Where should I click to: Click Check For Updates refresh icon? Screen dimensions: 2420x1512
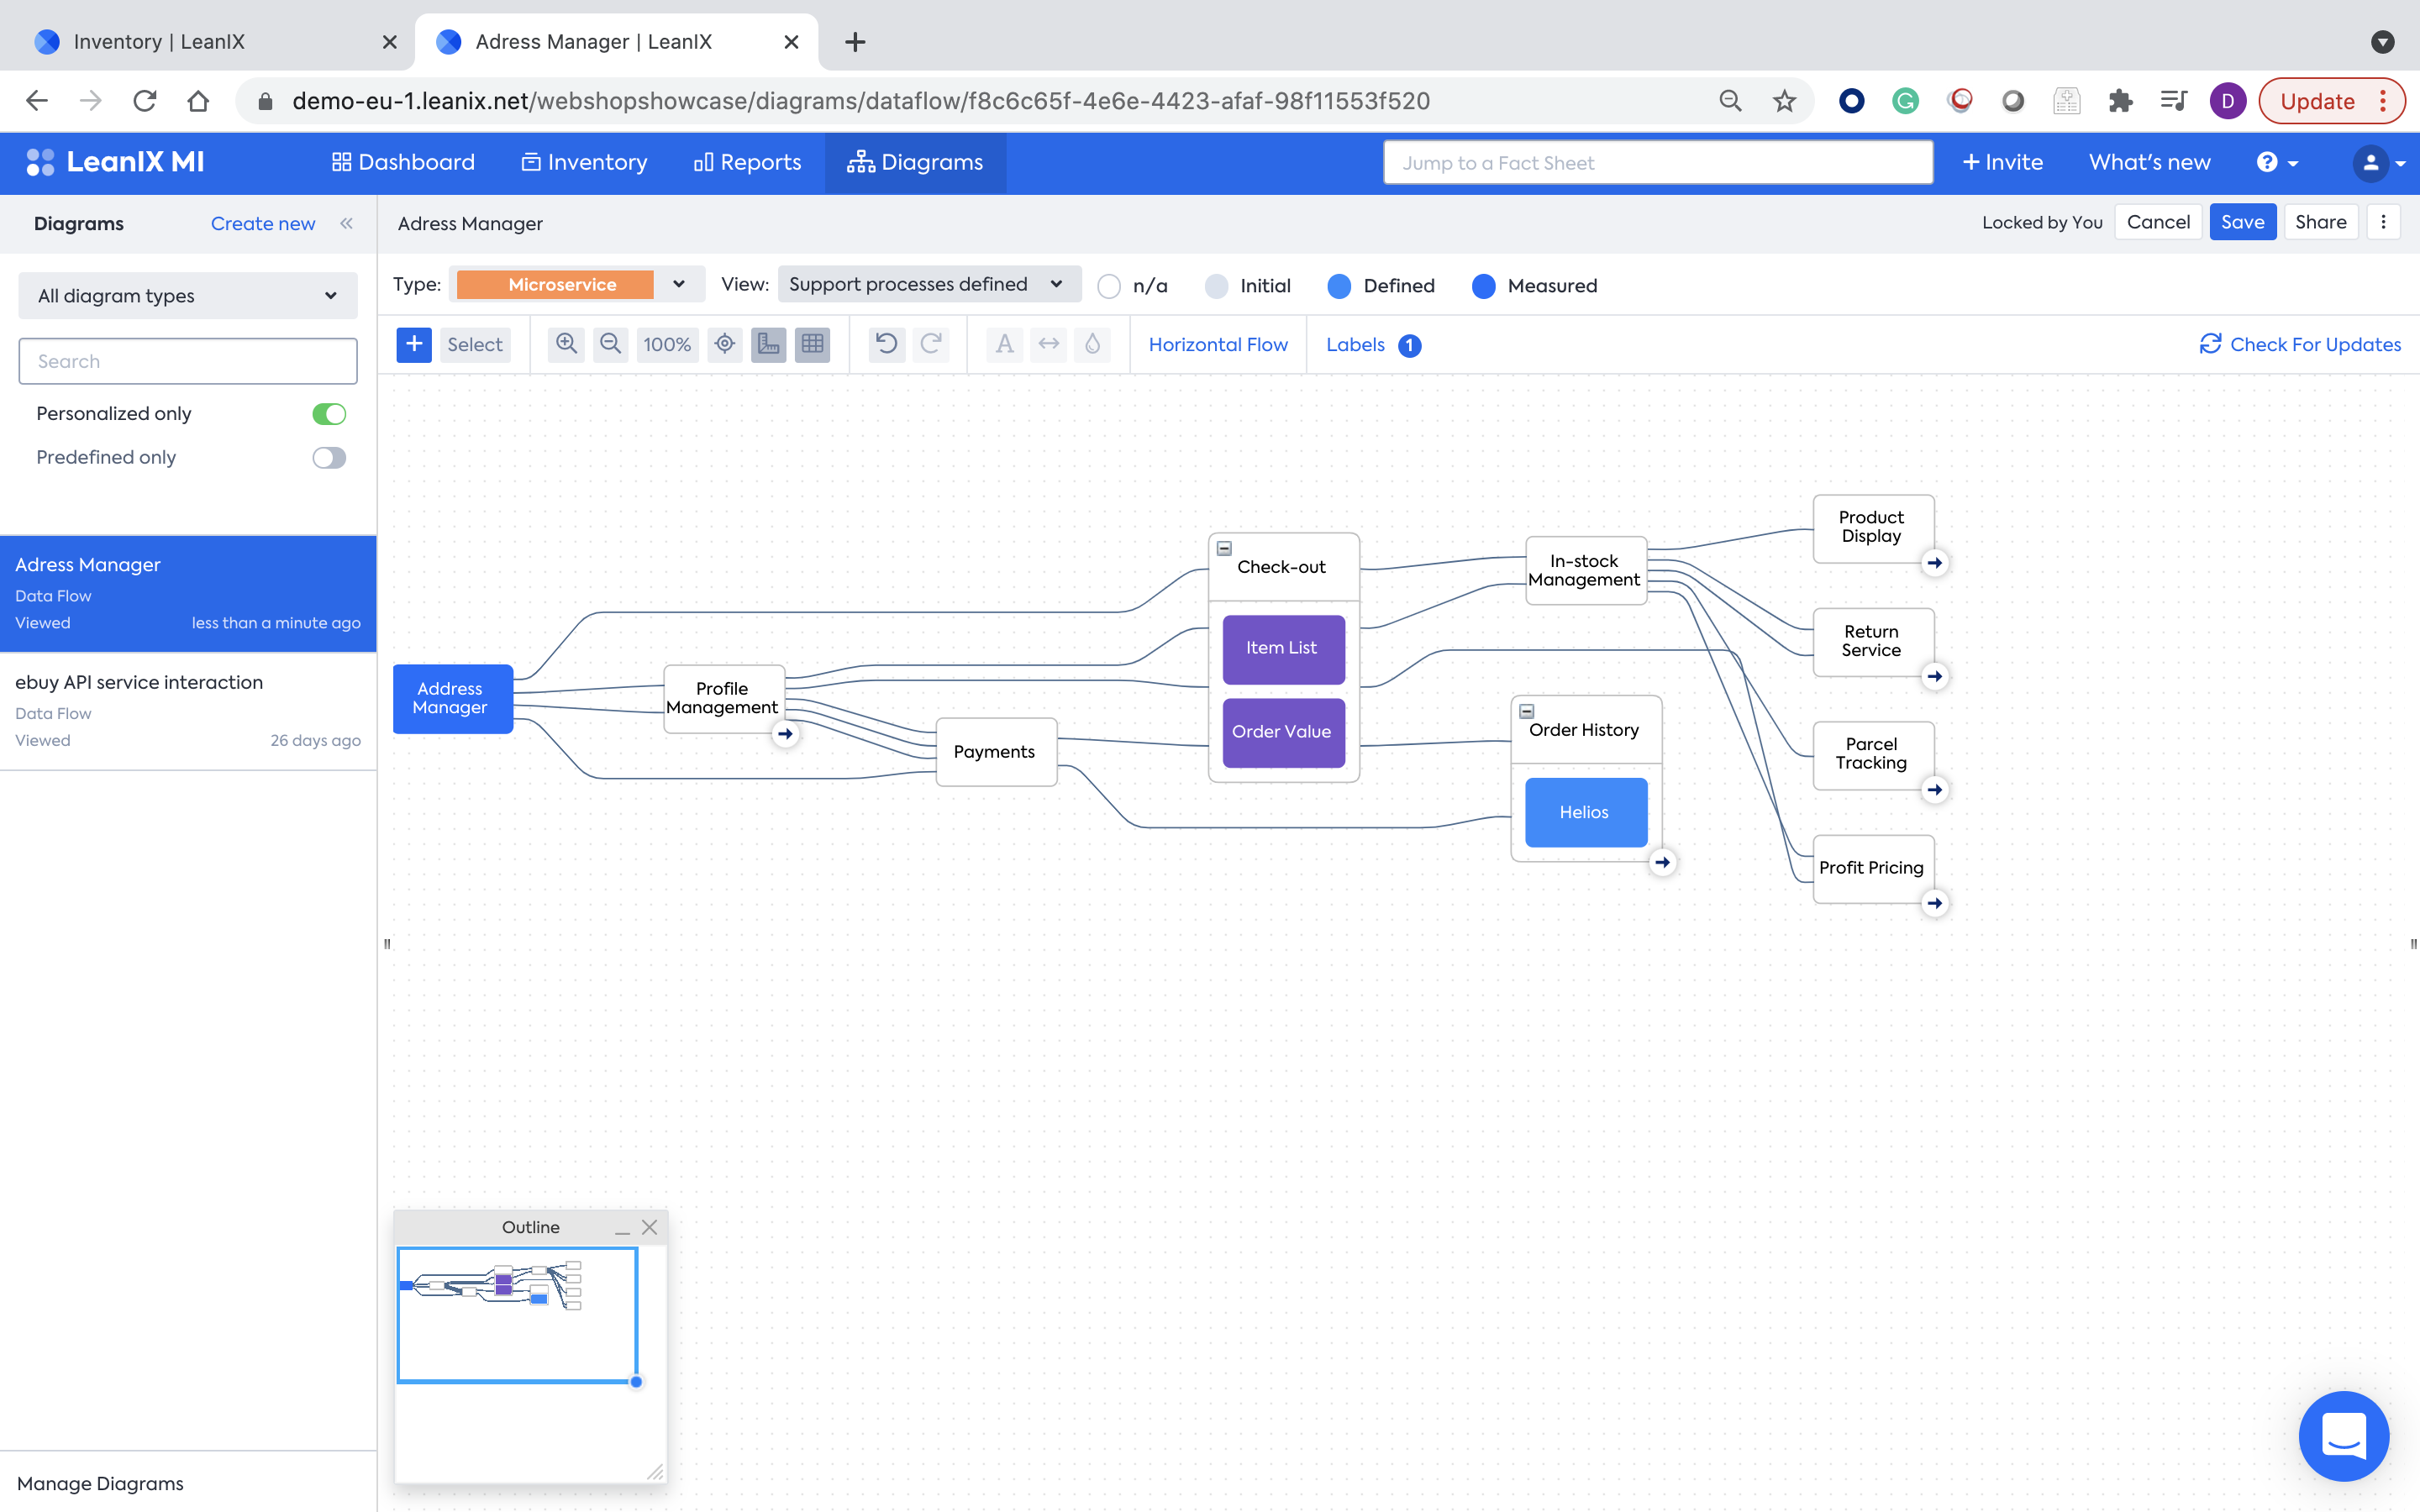tap(2210, 344)
